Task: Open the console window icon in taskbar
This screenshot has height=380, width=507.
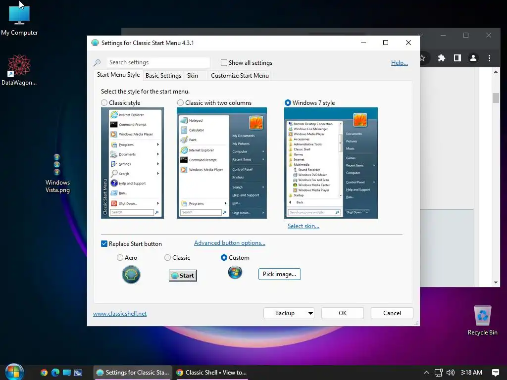Action: pyautogui.click(x=78, y=373)
